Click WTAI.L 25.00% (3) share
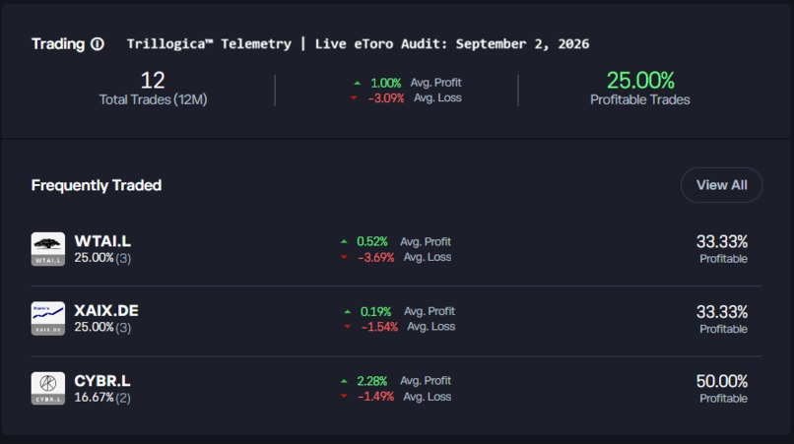This screenshot has width=794, height=444. click(102, 258)
